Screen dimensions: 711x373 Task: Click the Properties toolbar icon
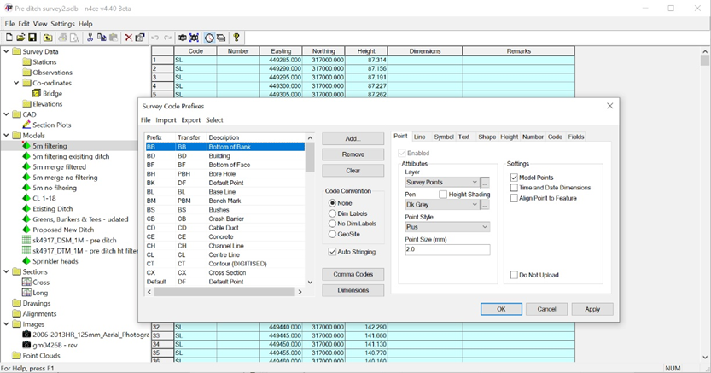click(x=140, y=38)
